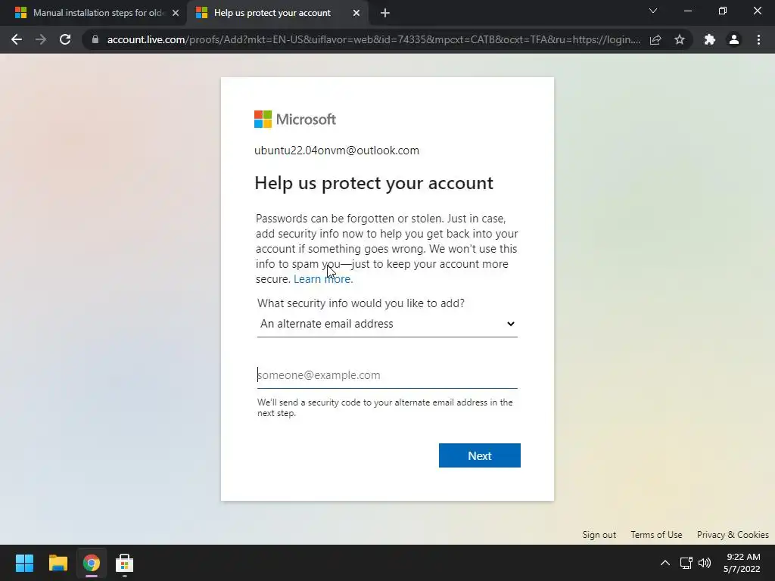Show hidden system tray icons
775x581 pixels.
pyautogui.click(x=665, y=563)
